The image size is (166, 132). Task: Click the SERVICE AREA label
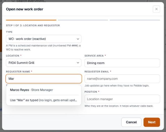coord(94,56)
